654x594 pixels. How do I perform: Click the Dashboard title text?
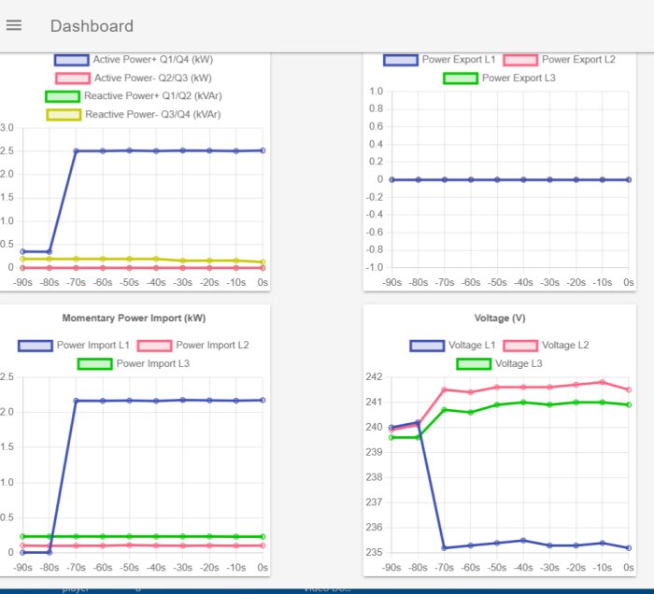tap(92, 26)
